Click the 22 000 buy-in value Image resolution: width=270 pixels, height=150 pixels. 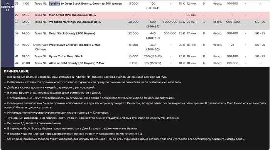point(133,33)
